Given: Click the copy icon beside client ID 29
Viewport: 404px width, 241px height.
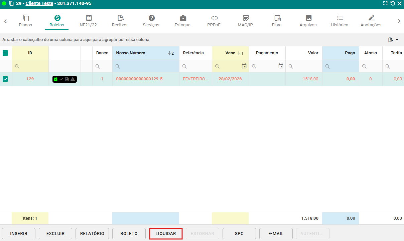Looking at the screenshot, I should (11, 4).
